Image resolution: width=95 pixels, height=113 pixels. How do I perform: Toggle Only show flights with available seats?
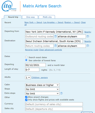pos(26,100)
